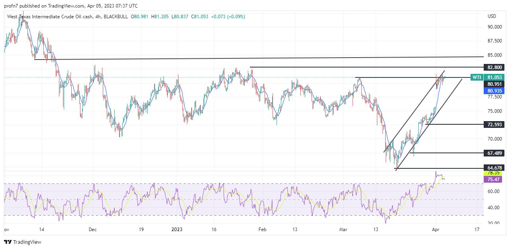Click the TradingView logo at bottom left
This screenshot has height=249, width=510.
coord(23,242)
